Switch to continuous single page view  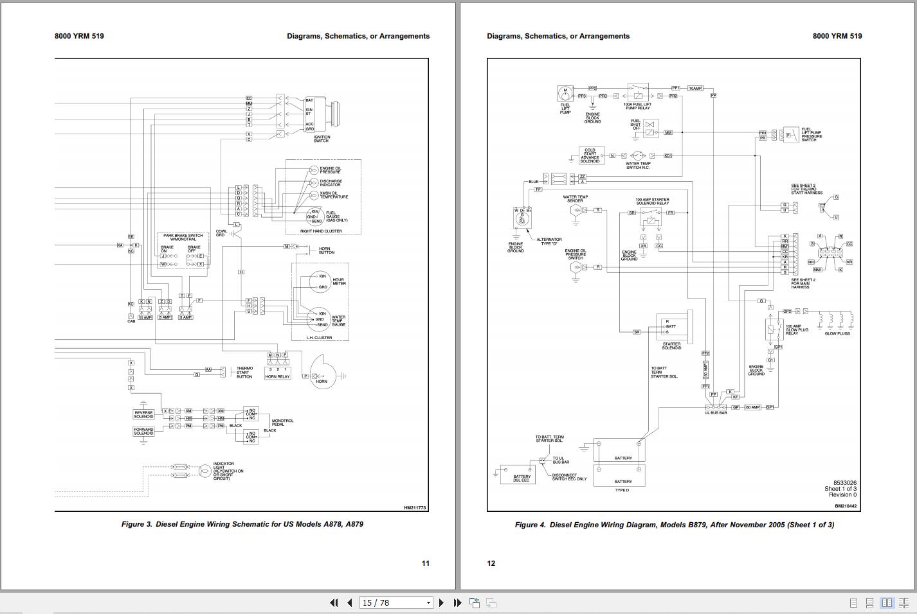tap(869, 603)
